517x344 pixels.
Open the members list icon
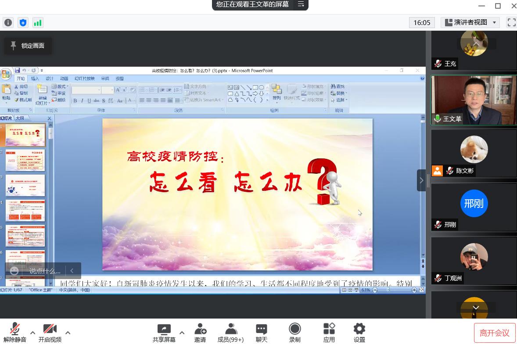point(230,330)
